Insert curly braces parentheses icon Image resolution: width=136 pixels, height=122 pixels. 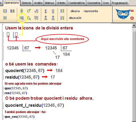(5, 11)
